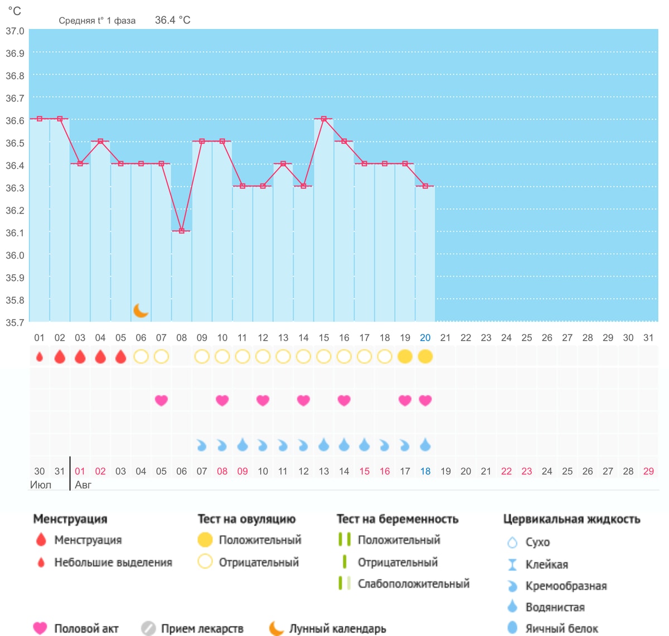The width and height of the screenshot is (669, 636).
Task: Select the watery drop icon on cycle day 11
Action: 243,444
